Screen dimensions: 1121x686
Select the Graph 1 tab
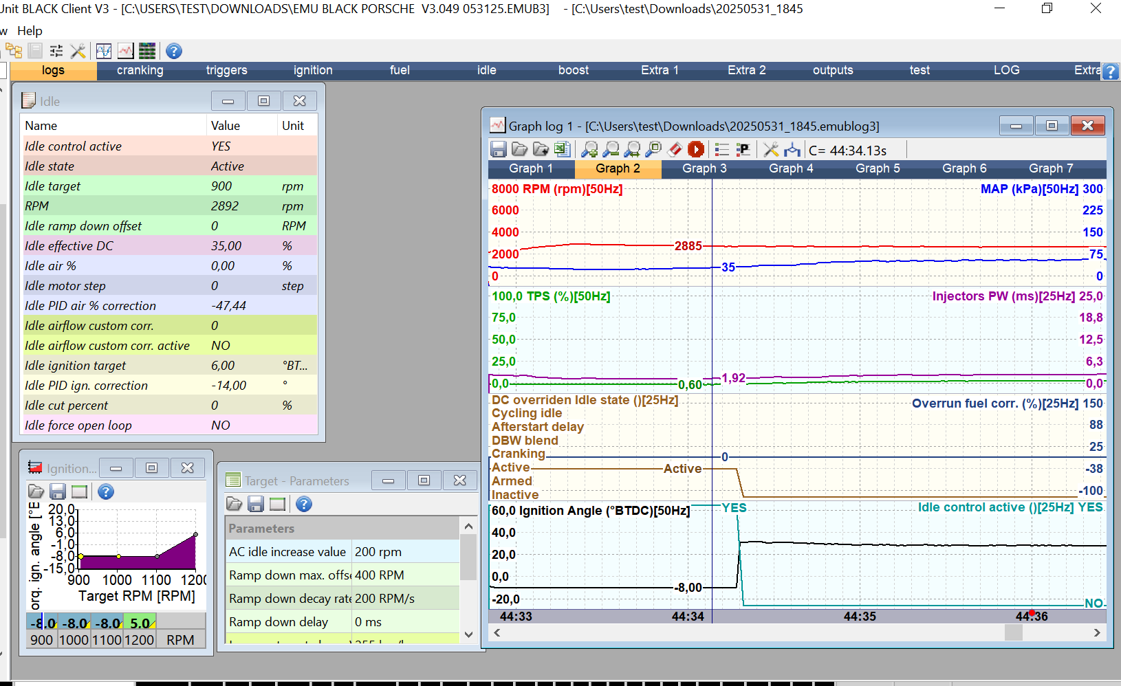coord(531,168)
